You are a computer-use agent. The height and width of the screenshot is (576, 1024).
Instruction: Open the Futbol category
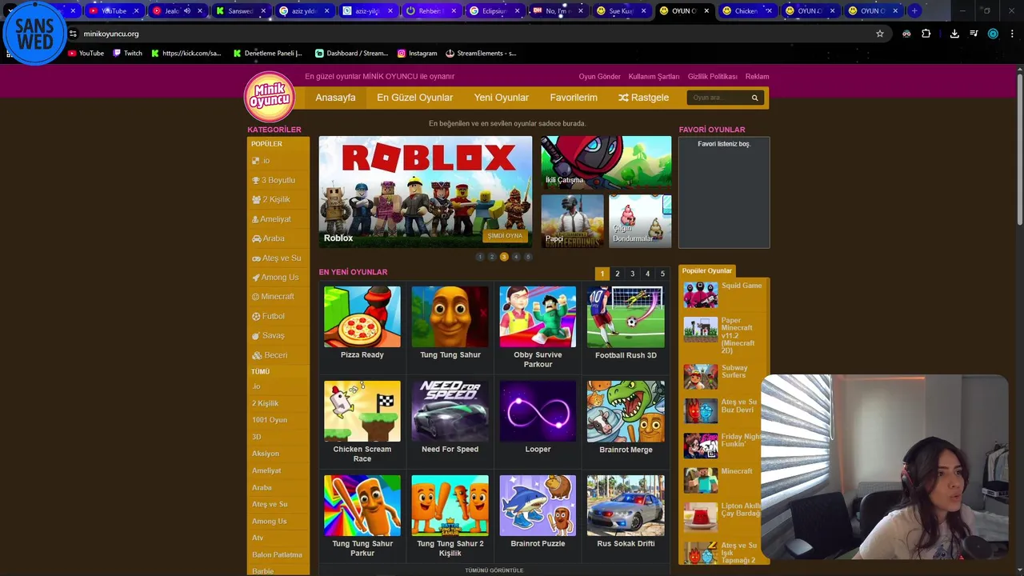click(x=278, y=316)
